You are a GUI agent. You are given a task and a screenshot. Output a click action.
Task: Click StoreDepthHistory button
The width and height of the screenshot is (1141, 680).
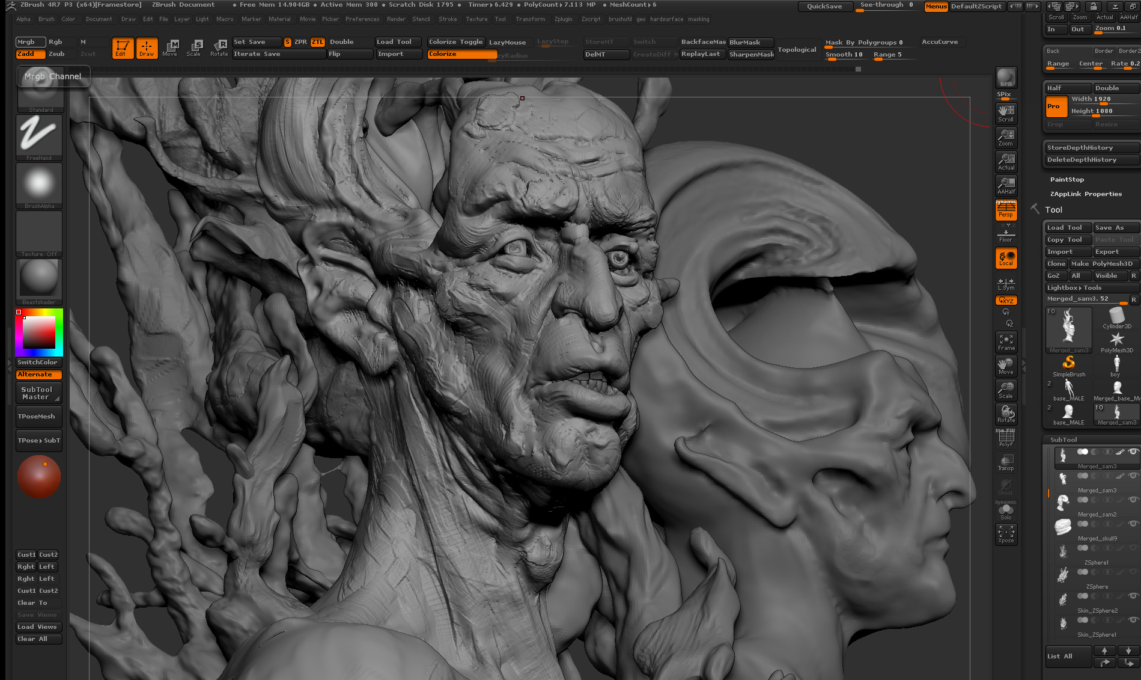[x=1092, y=148]
